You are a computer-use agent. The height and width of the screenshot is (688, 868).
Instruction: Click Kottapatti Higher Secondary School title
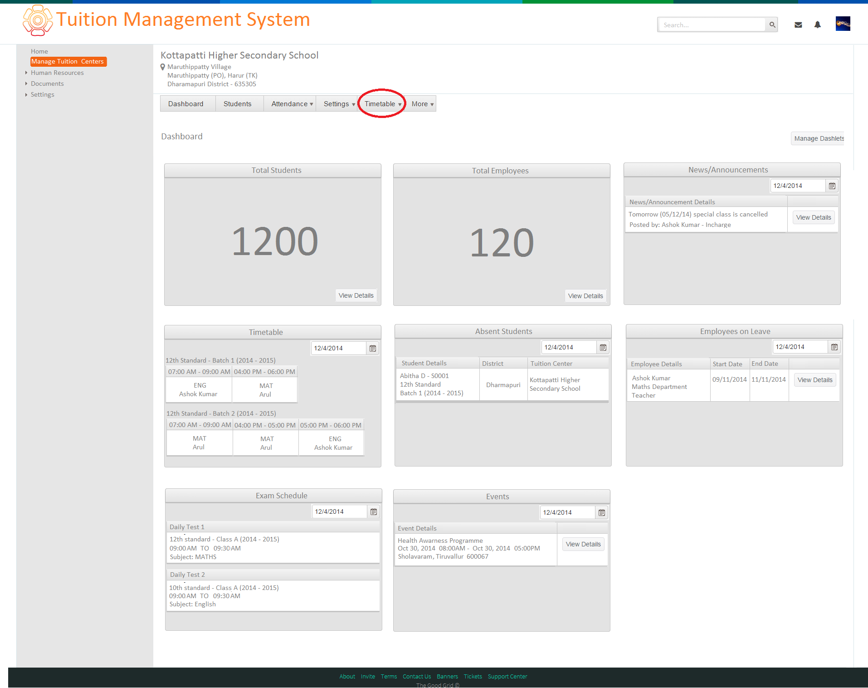pyautogui.click(x=239, y=55)
